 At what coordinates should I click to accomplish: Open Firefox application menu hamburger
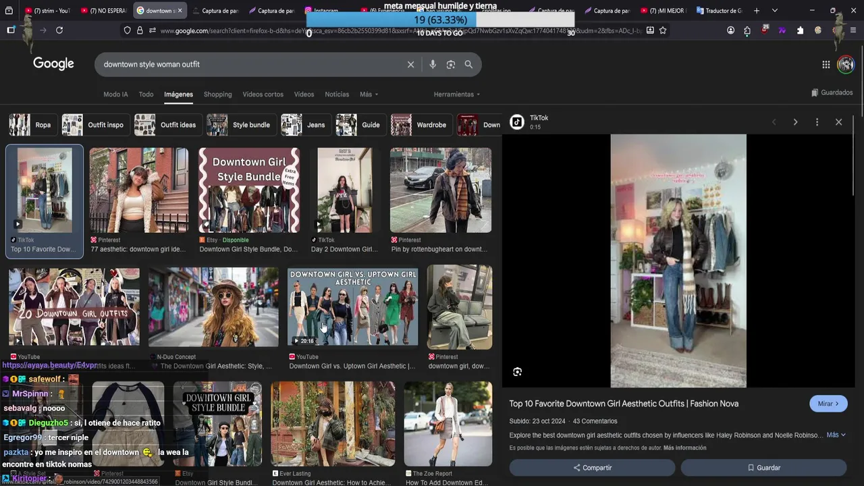point(853,30)
